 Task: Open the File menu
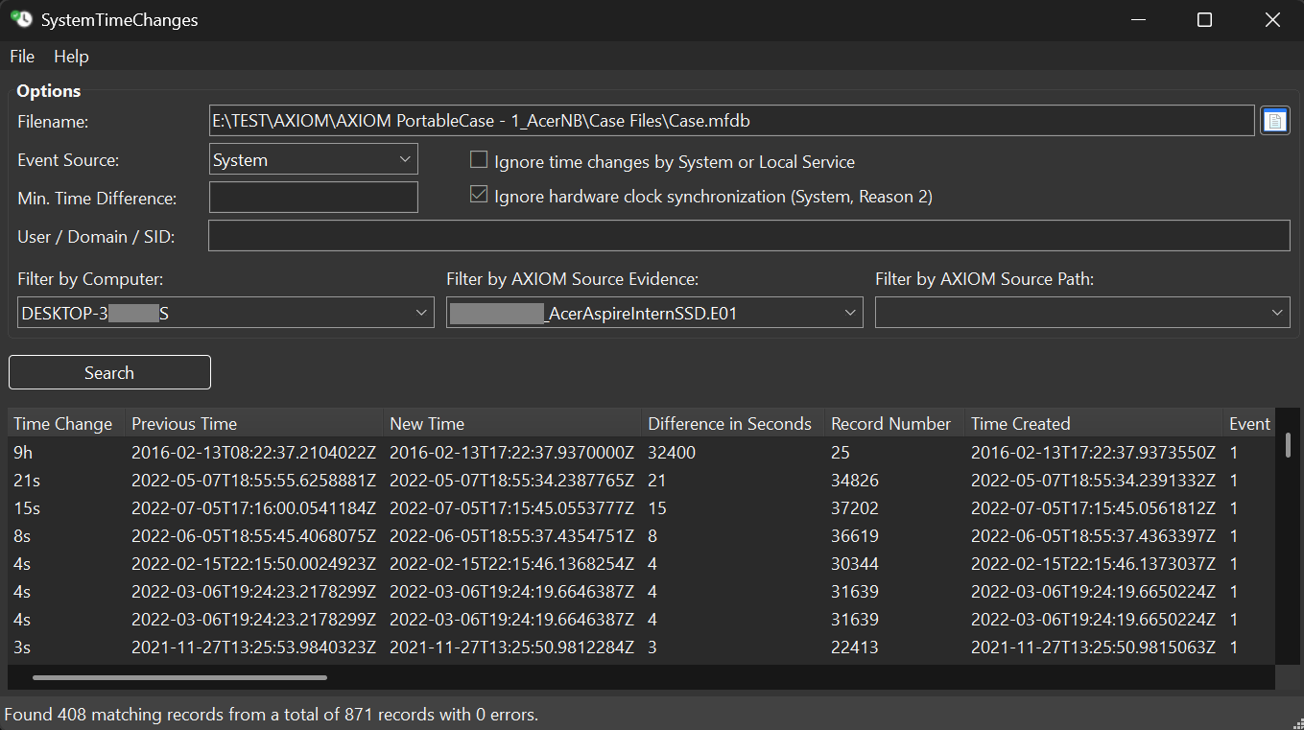[x=22, y=57]
